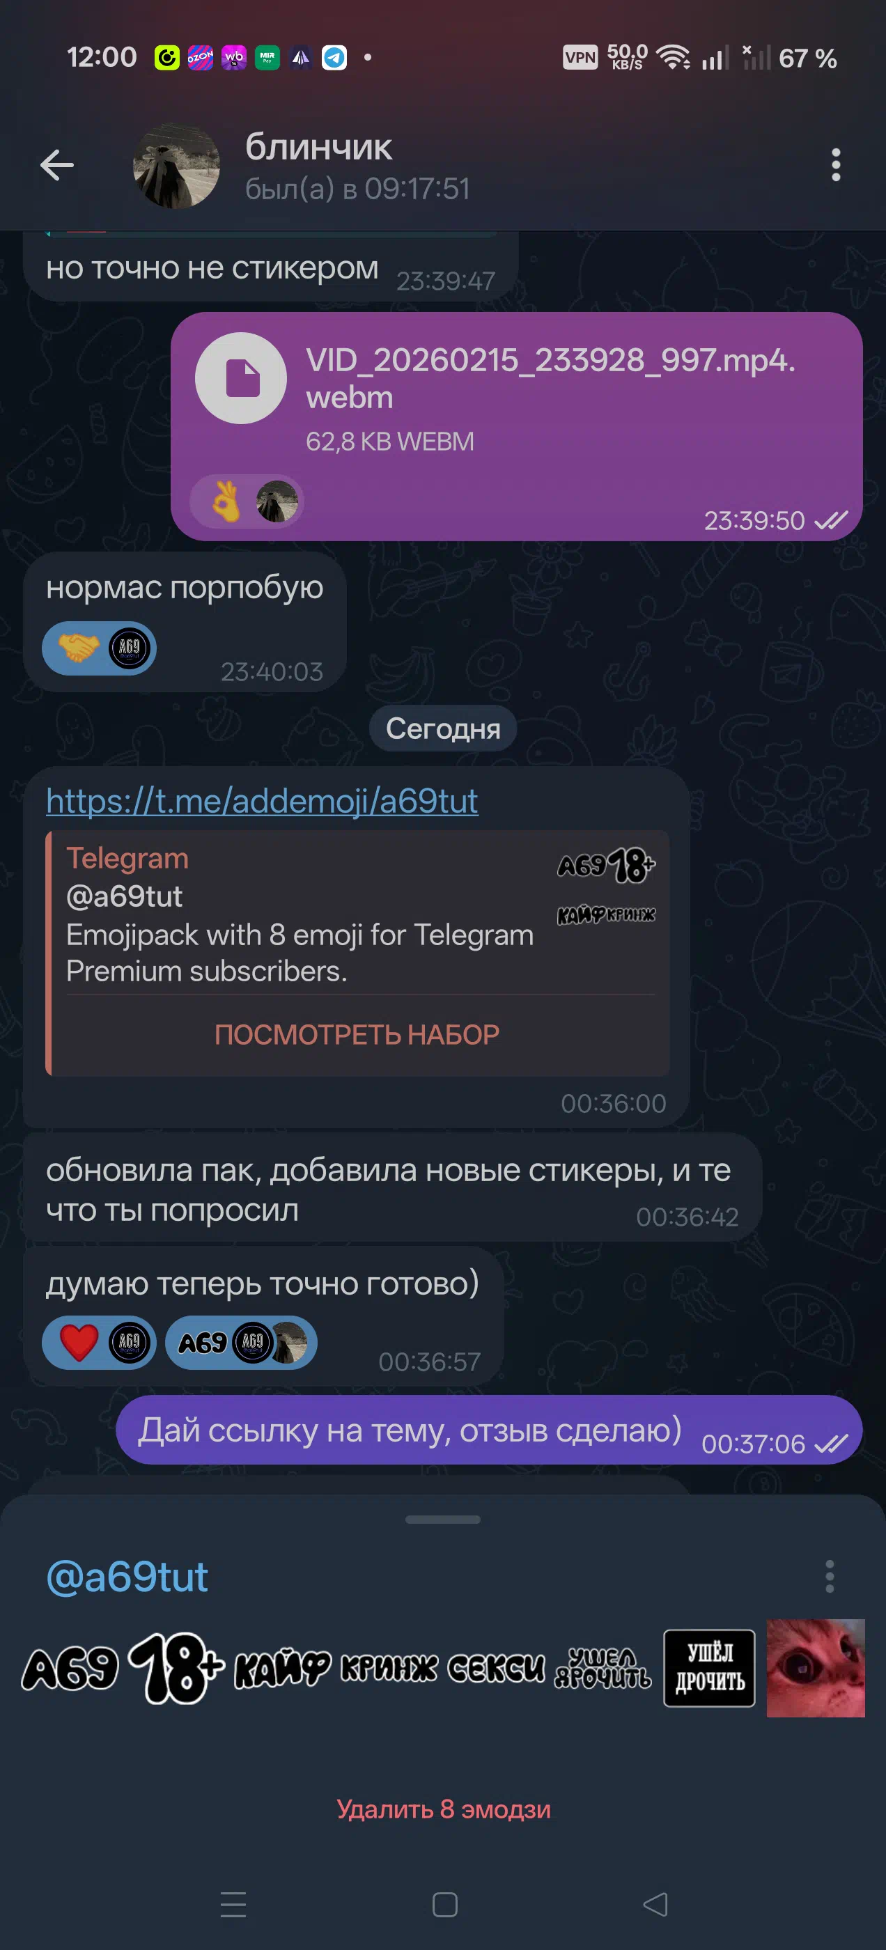
Task: Select the red-eyed cat emoji
Action: point(816,1669)
